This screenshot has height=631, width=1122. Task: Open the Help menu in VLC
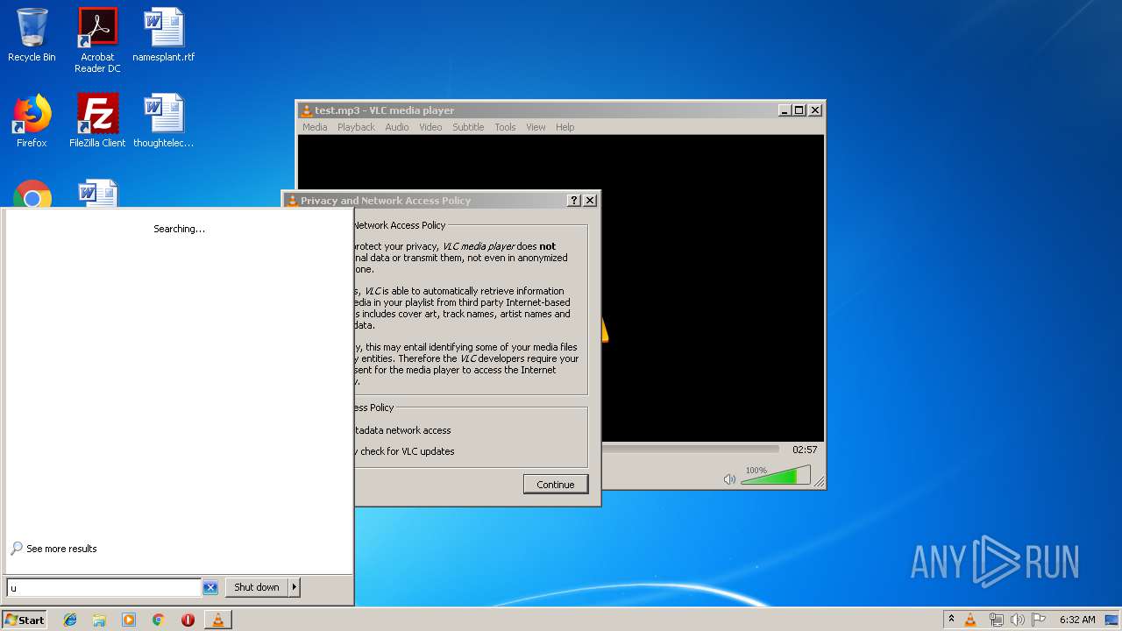(x=565, y=127)
